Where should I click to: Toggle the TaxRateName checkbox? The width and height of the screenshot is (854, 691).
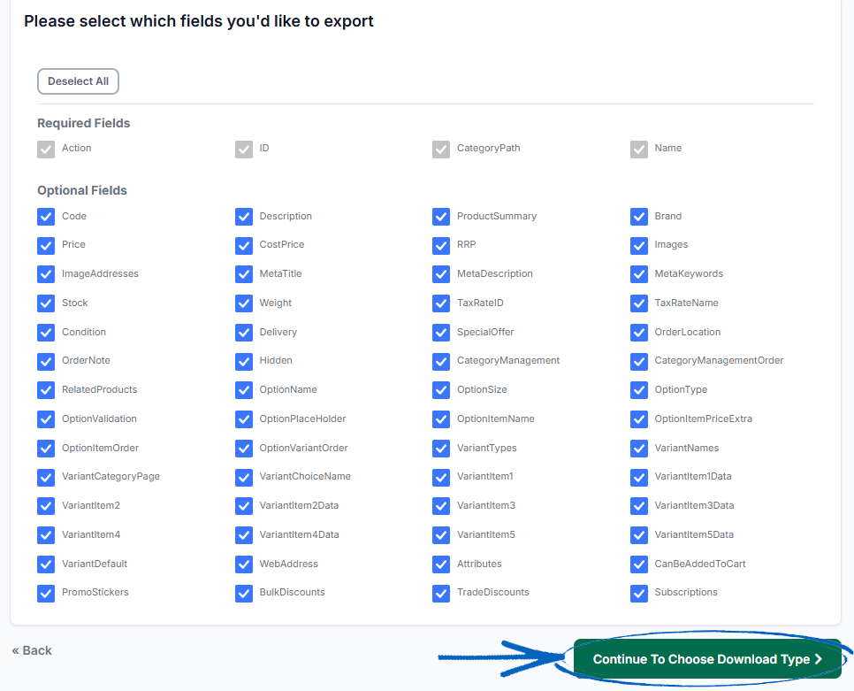coord(639,303)
